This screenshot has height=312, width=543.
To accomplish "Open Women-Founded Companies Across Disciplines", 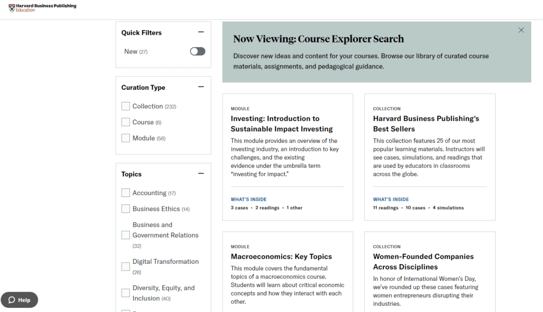I will (423, 262).
